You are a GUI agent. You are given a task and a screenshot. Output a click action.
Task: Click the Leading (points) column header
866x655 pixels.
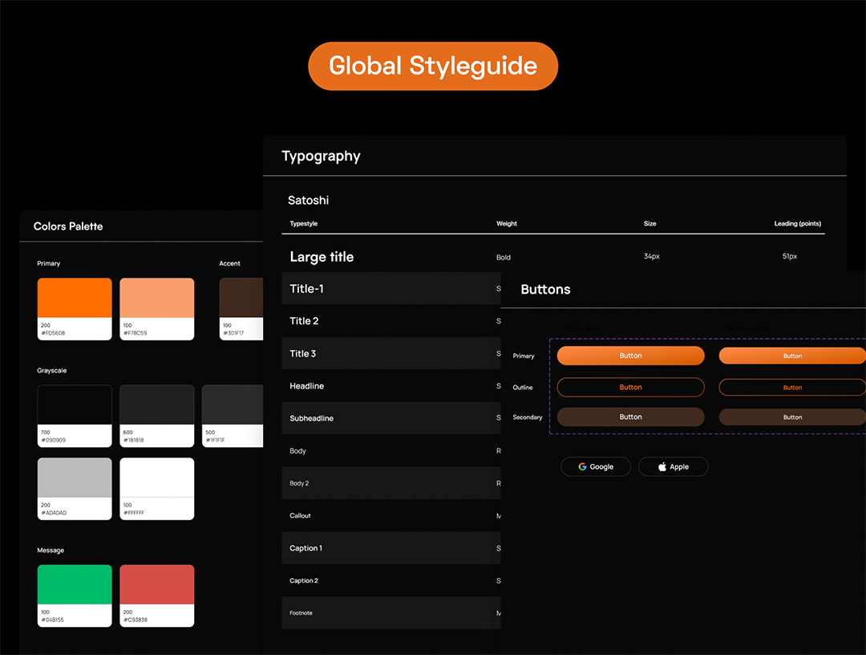[797, 224]
